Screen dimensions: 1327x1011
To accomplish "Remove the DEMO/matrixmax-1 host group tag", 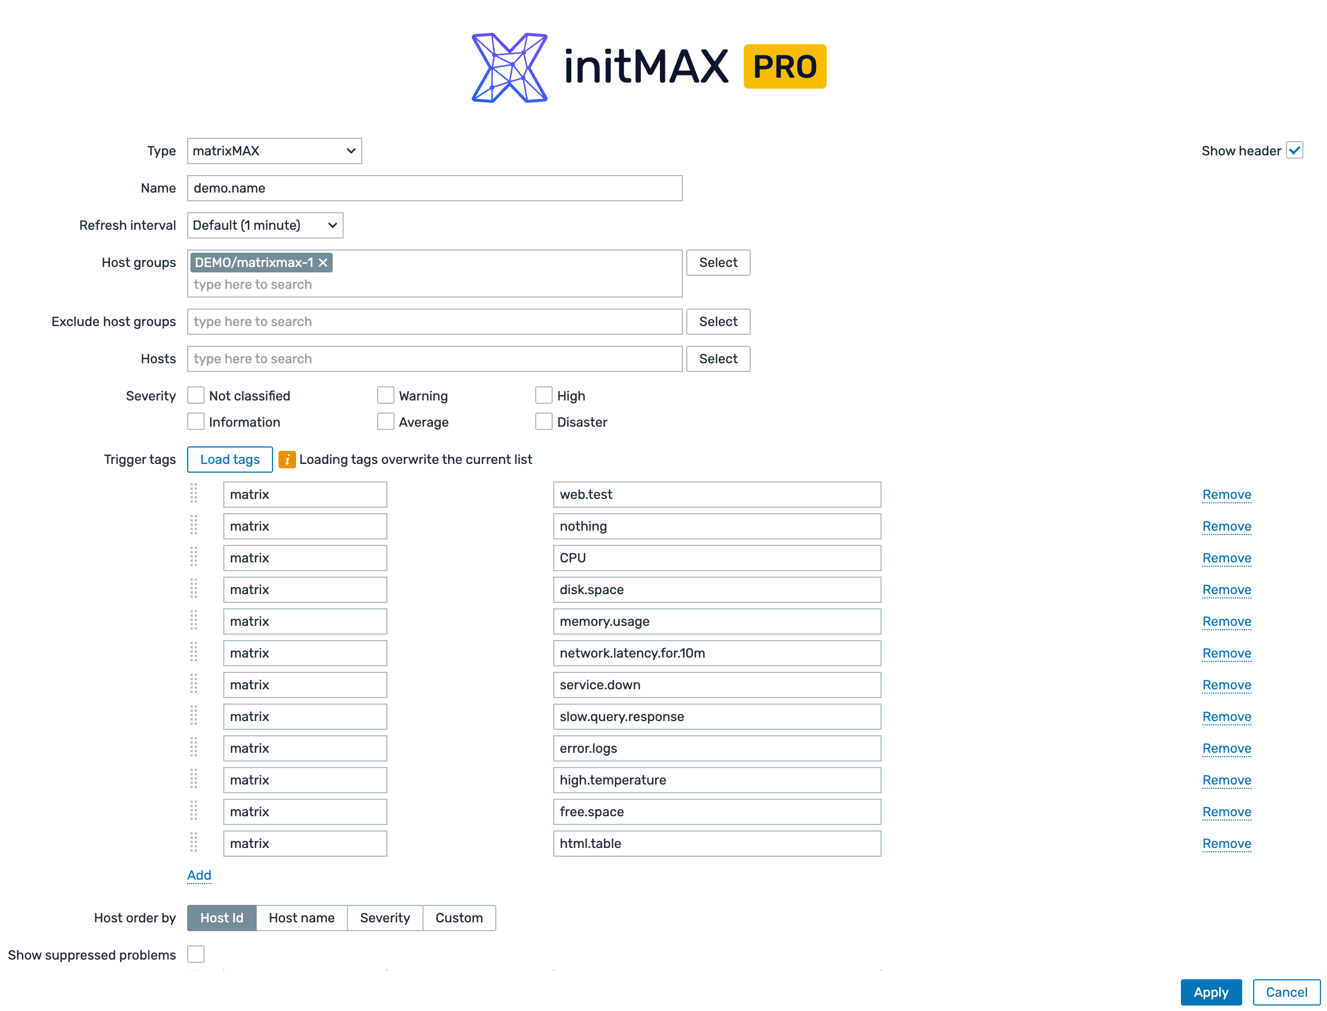I will point(323,263).
